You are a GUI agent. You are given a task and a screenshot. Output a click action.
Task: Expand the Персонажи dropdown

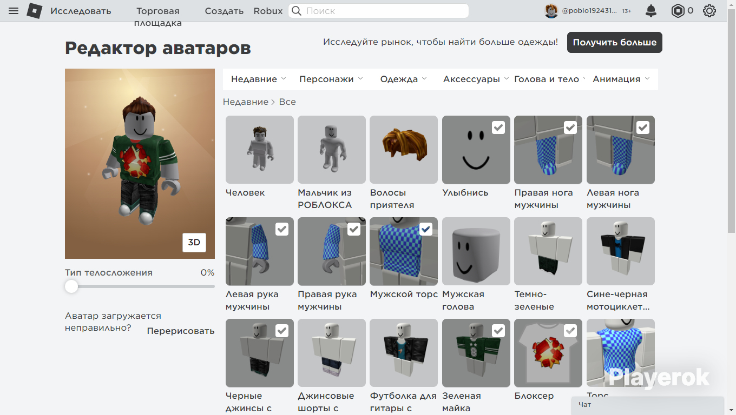[331, 79]
